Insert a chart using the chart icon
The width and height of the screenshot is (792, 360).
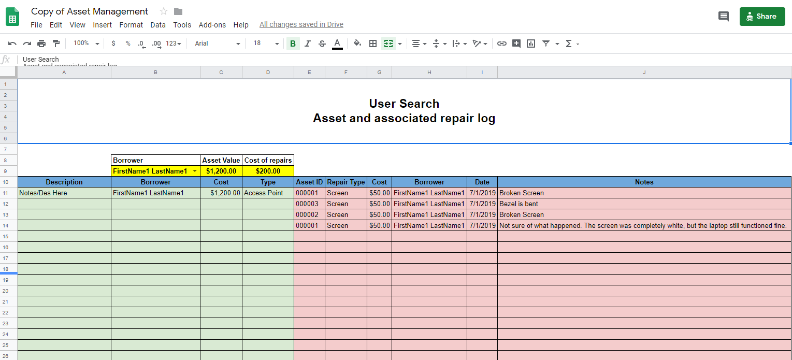[x=530, y=44]
